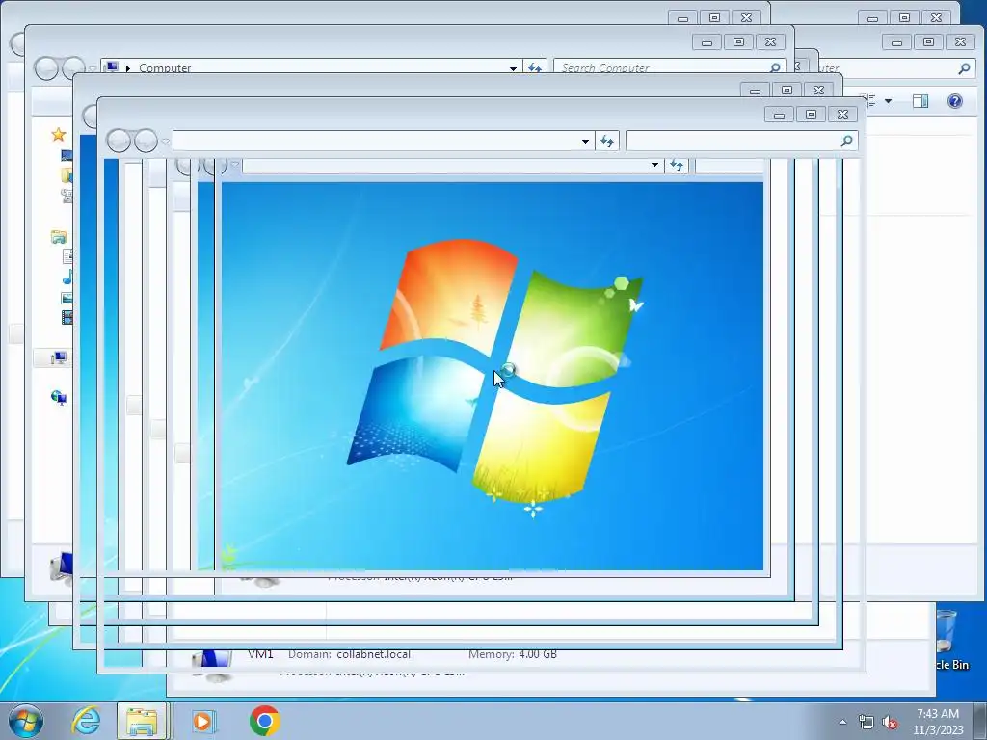
Task: Open Favorites via the star icon
Action: tap(59, 134)
